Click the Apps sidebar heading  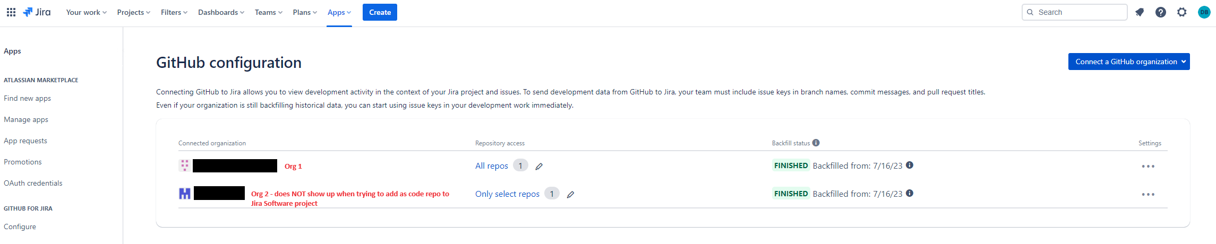coord(12,51)
